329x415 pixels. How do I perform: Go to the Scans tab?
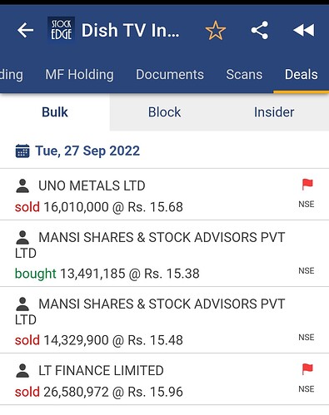coord(244,75)
